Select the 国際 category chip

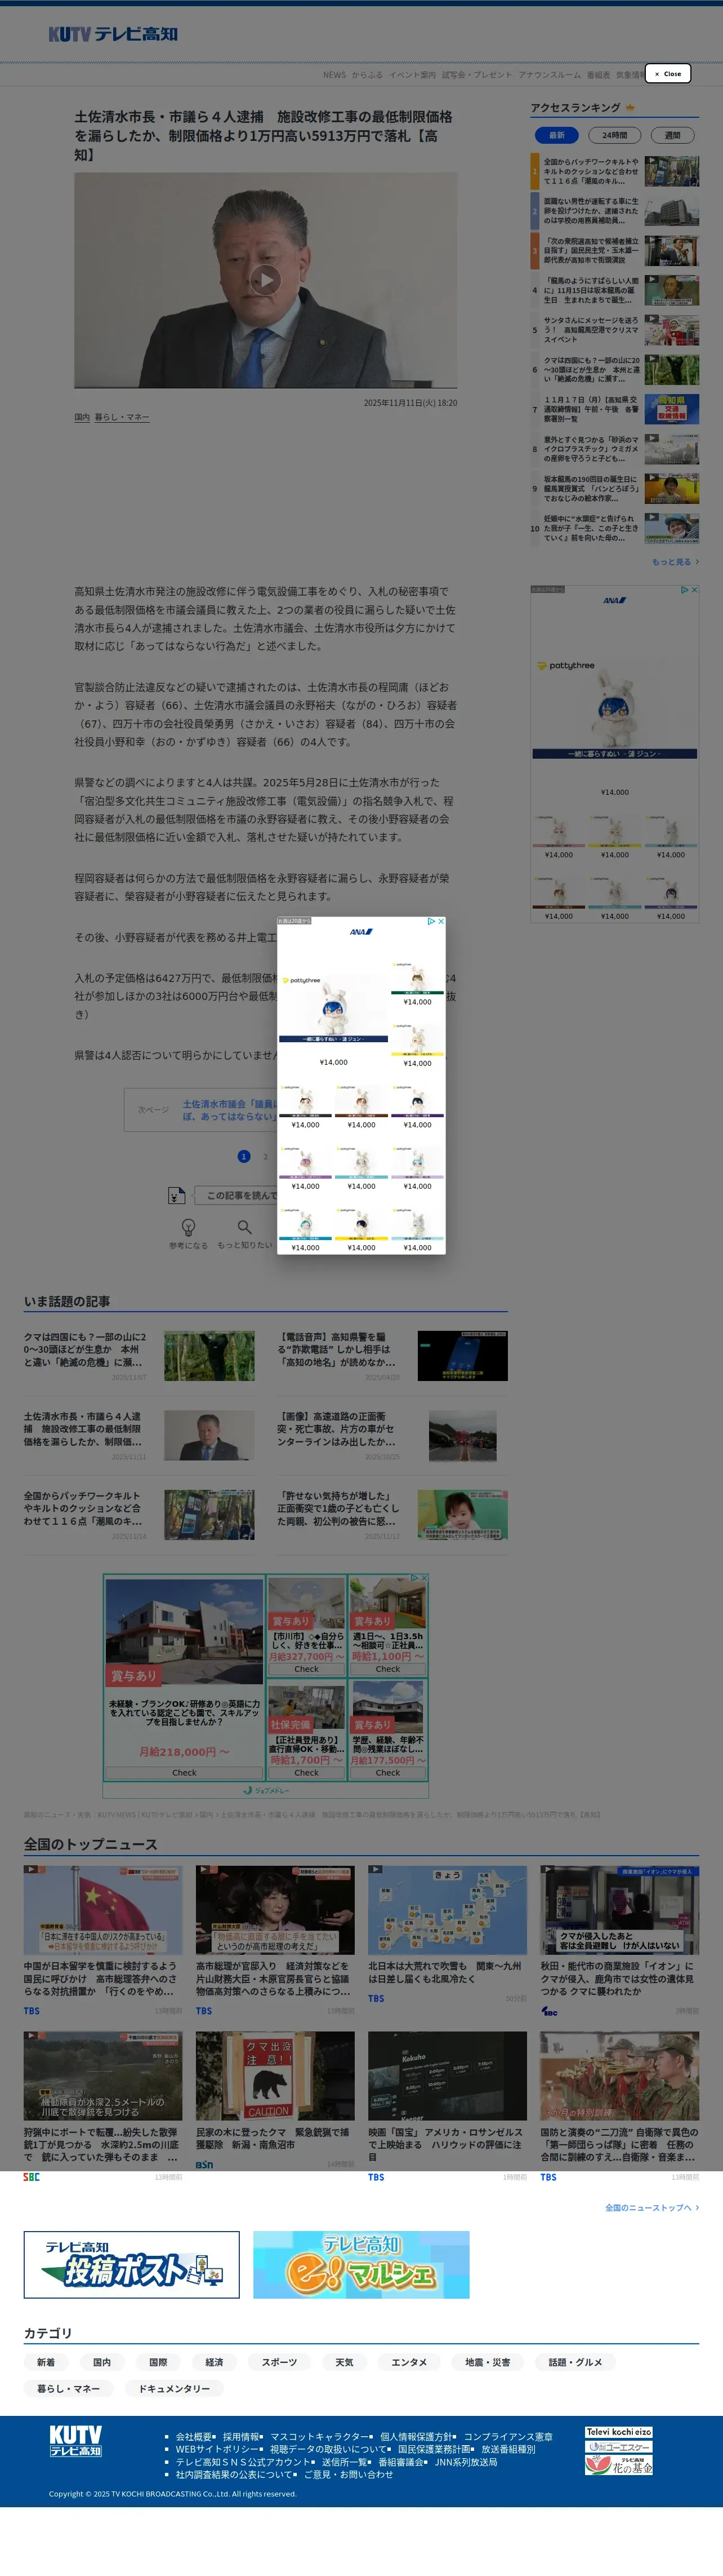point(158,2362)
